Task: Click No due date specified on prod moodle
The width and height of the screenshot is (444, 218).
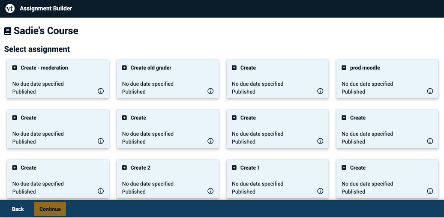Action: [367, 84]
